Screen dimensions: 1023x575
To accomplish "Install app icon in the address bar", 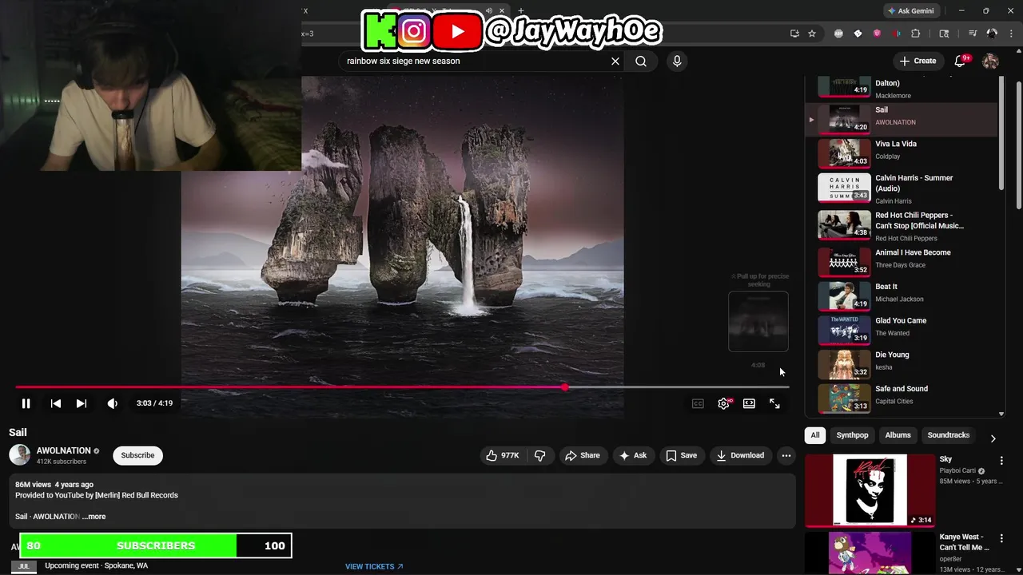I will pos(794,34).
